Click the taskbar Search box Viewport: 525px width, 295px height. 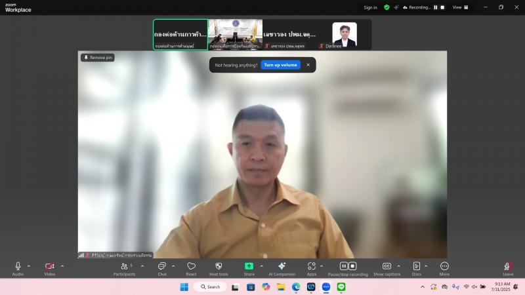pos(210,287)
